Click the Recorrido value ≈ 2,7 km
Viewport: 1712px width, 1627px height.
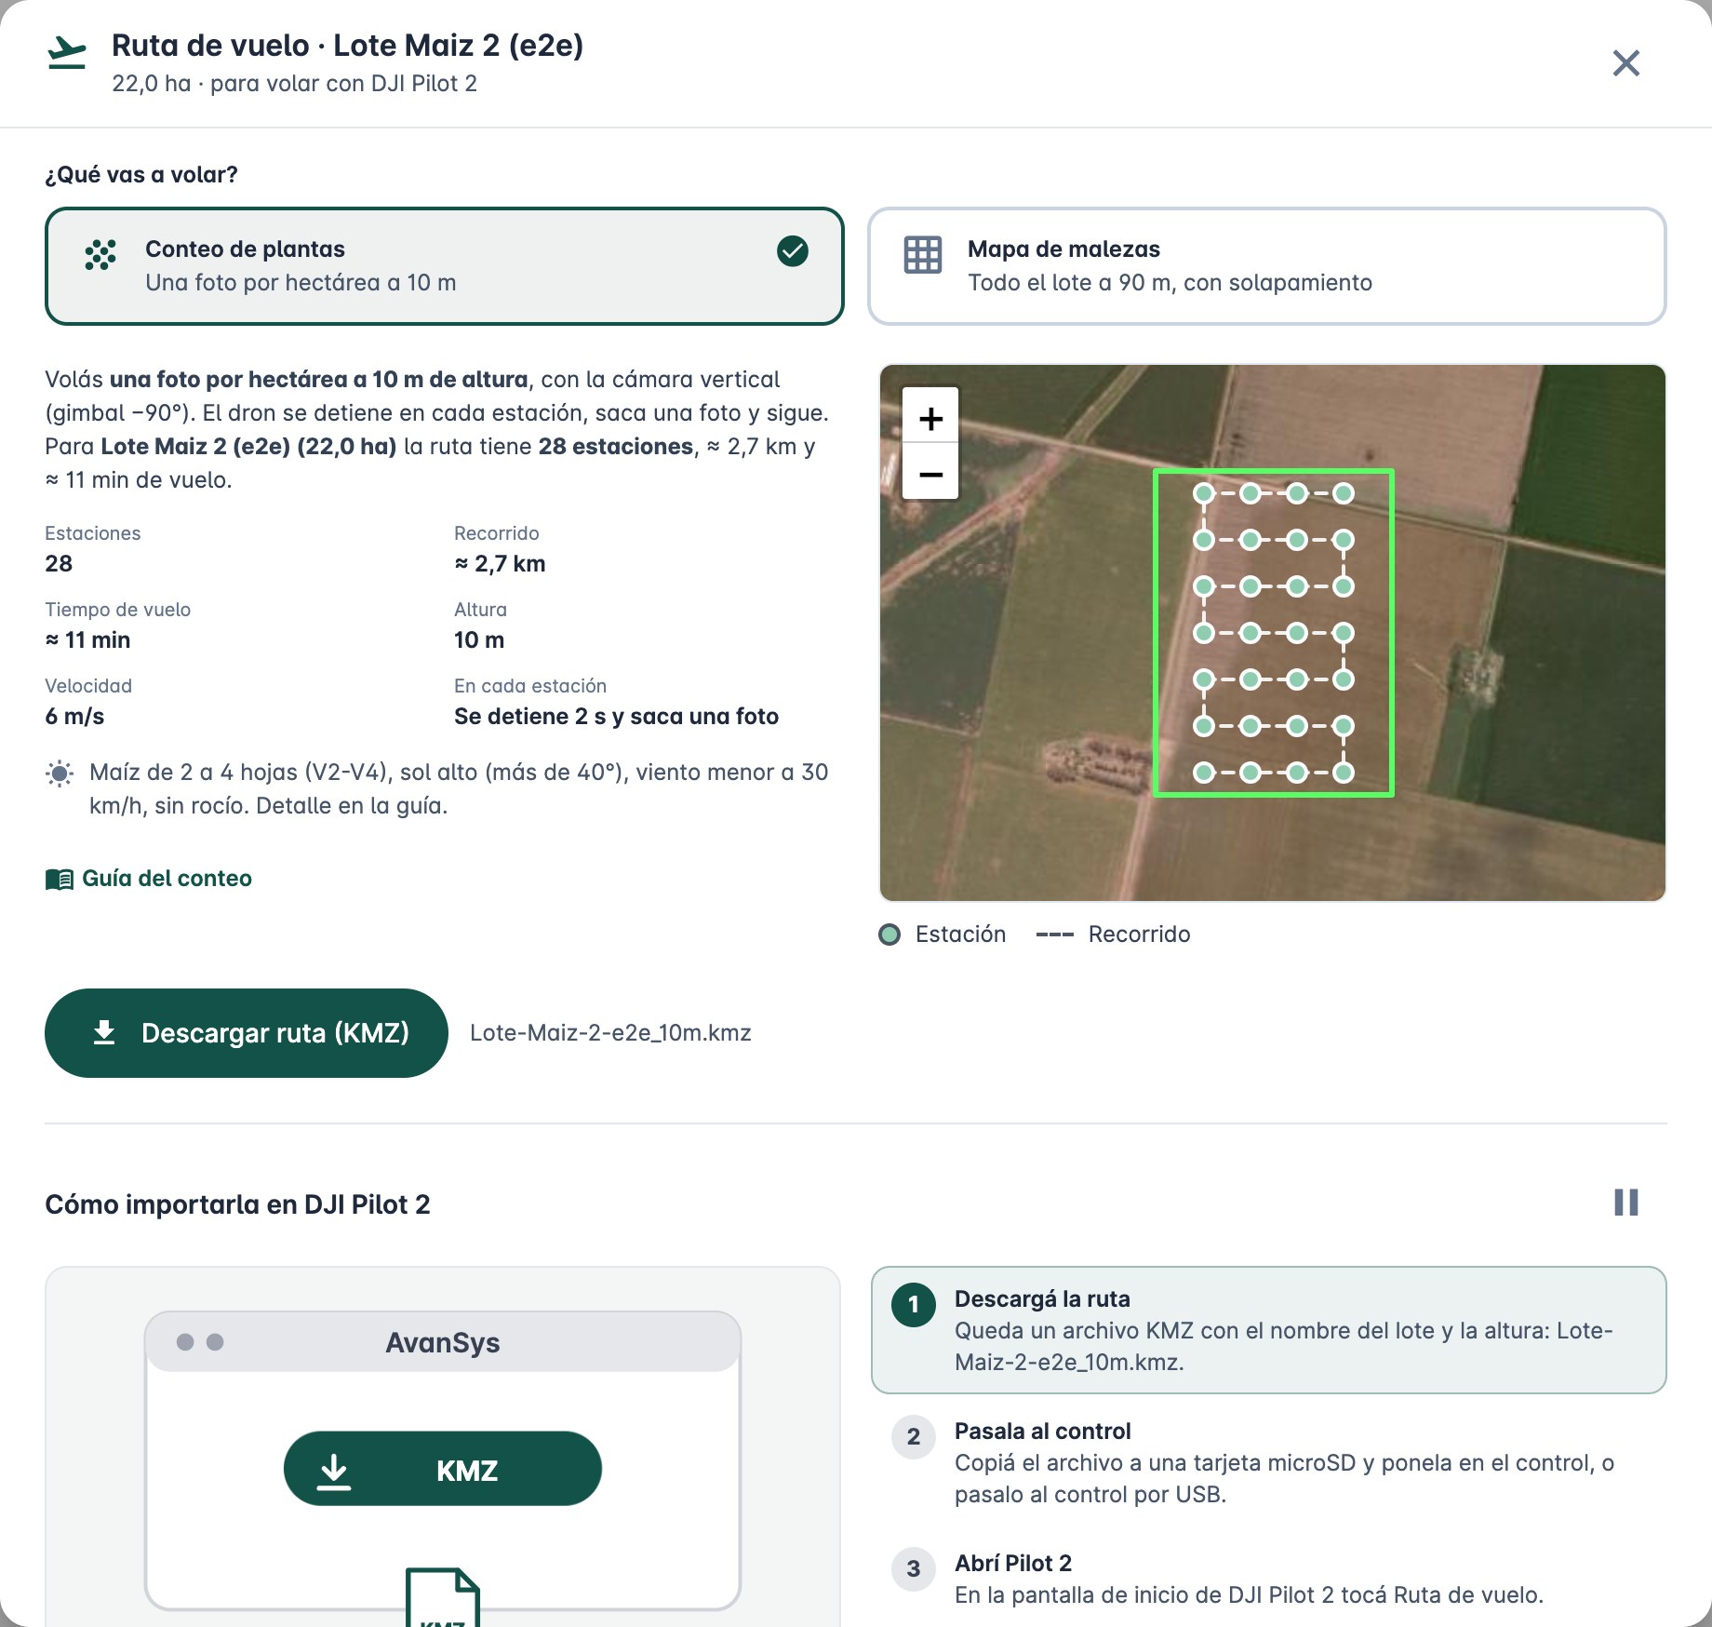(500, 563)
